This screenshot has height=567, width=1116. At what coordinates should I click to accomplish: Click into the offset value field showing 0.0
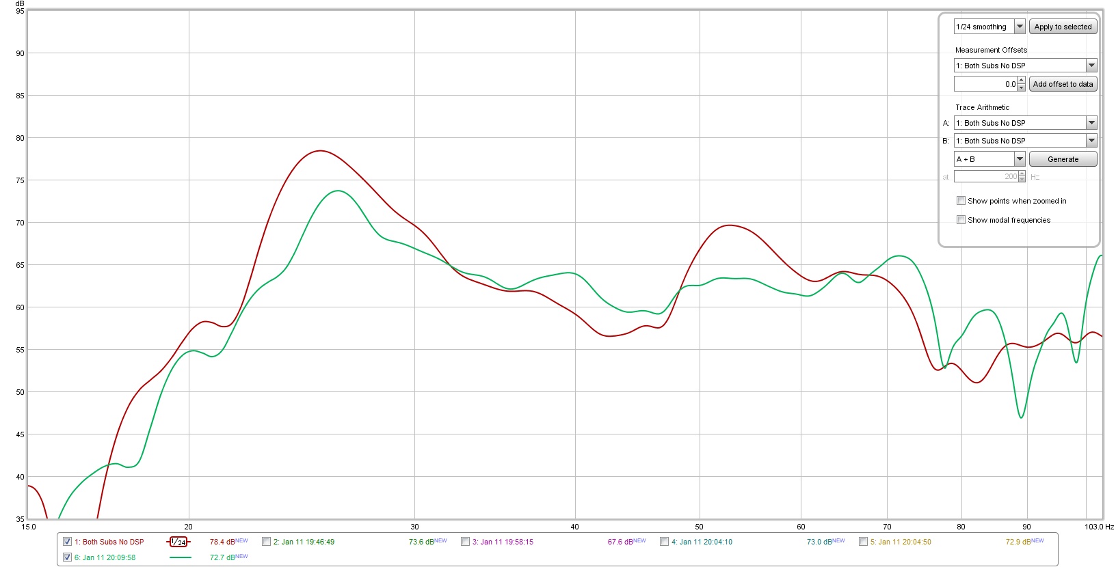(x=985, y=84)
